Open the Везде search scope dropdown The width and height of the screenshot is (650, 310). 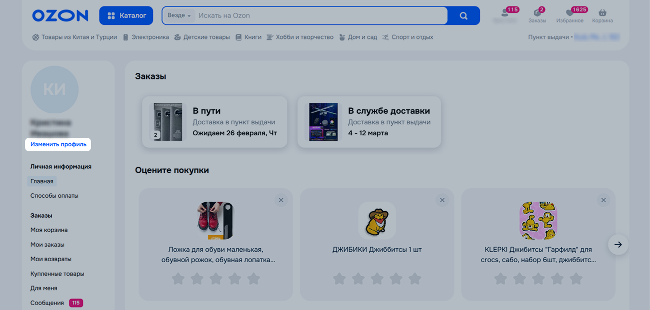pos(179,15)
